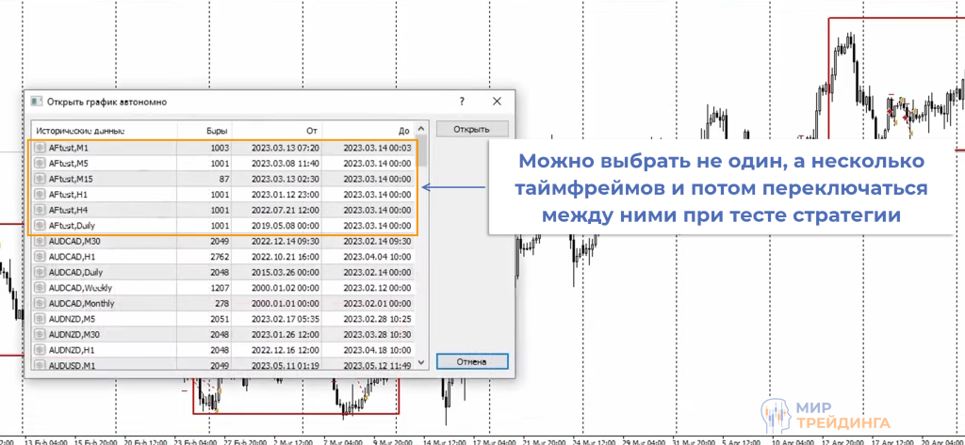
Task: Click the icon beside AUDCAD,H1 row
Action: [x=40, y=256]
